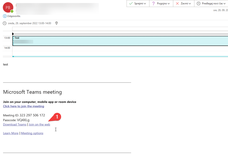Expand the Zavrni dropdown chevron
This screenshot has height=159, width=228.
[x=190, y=4]
